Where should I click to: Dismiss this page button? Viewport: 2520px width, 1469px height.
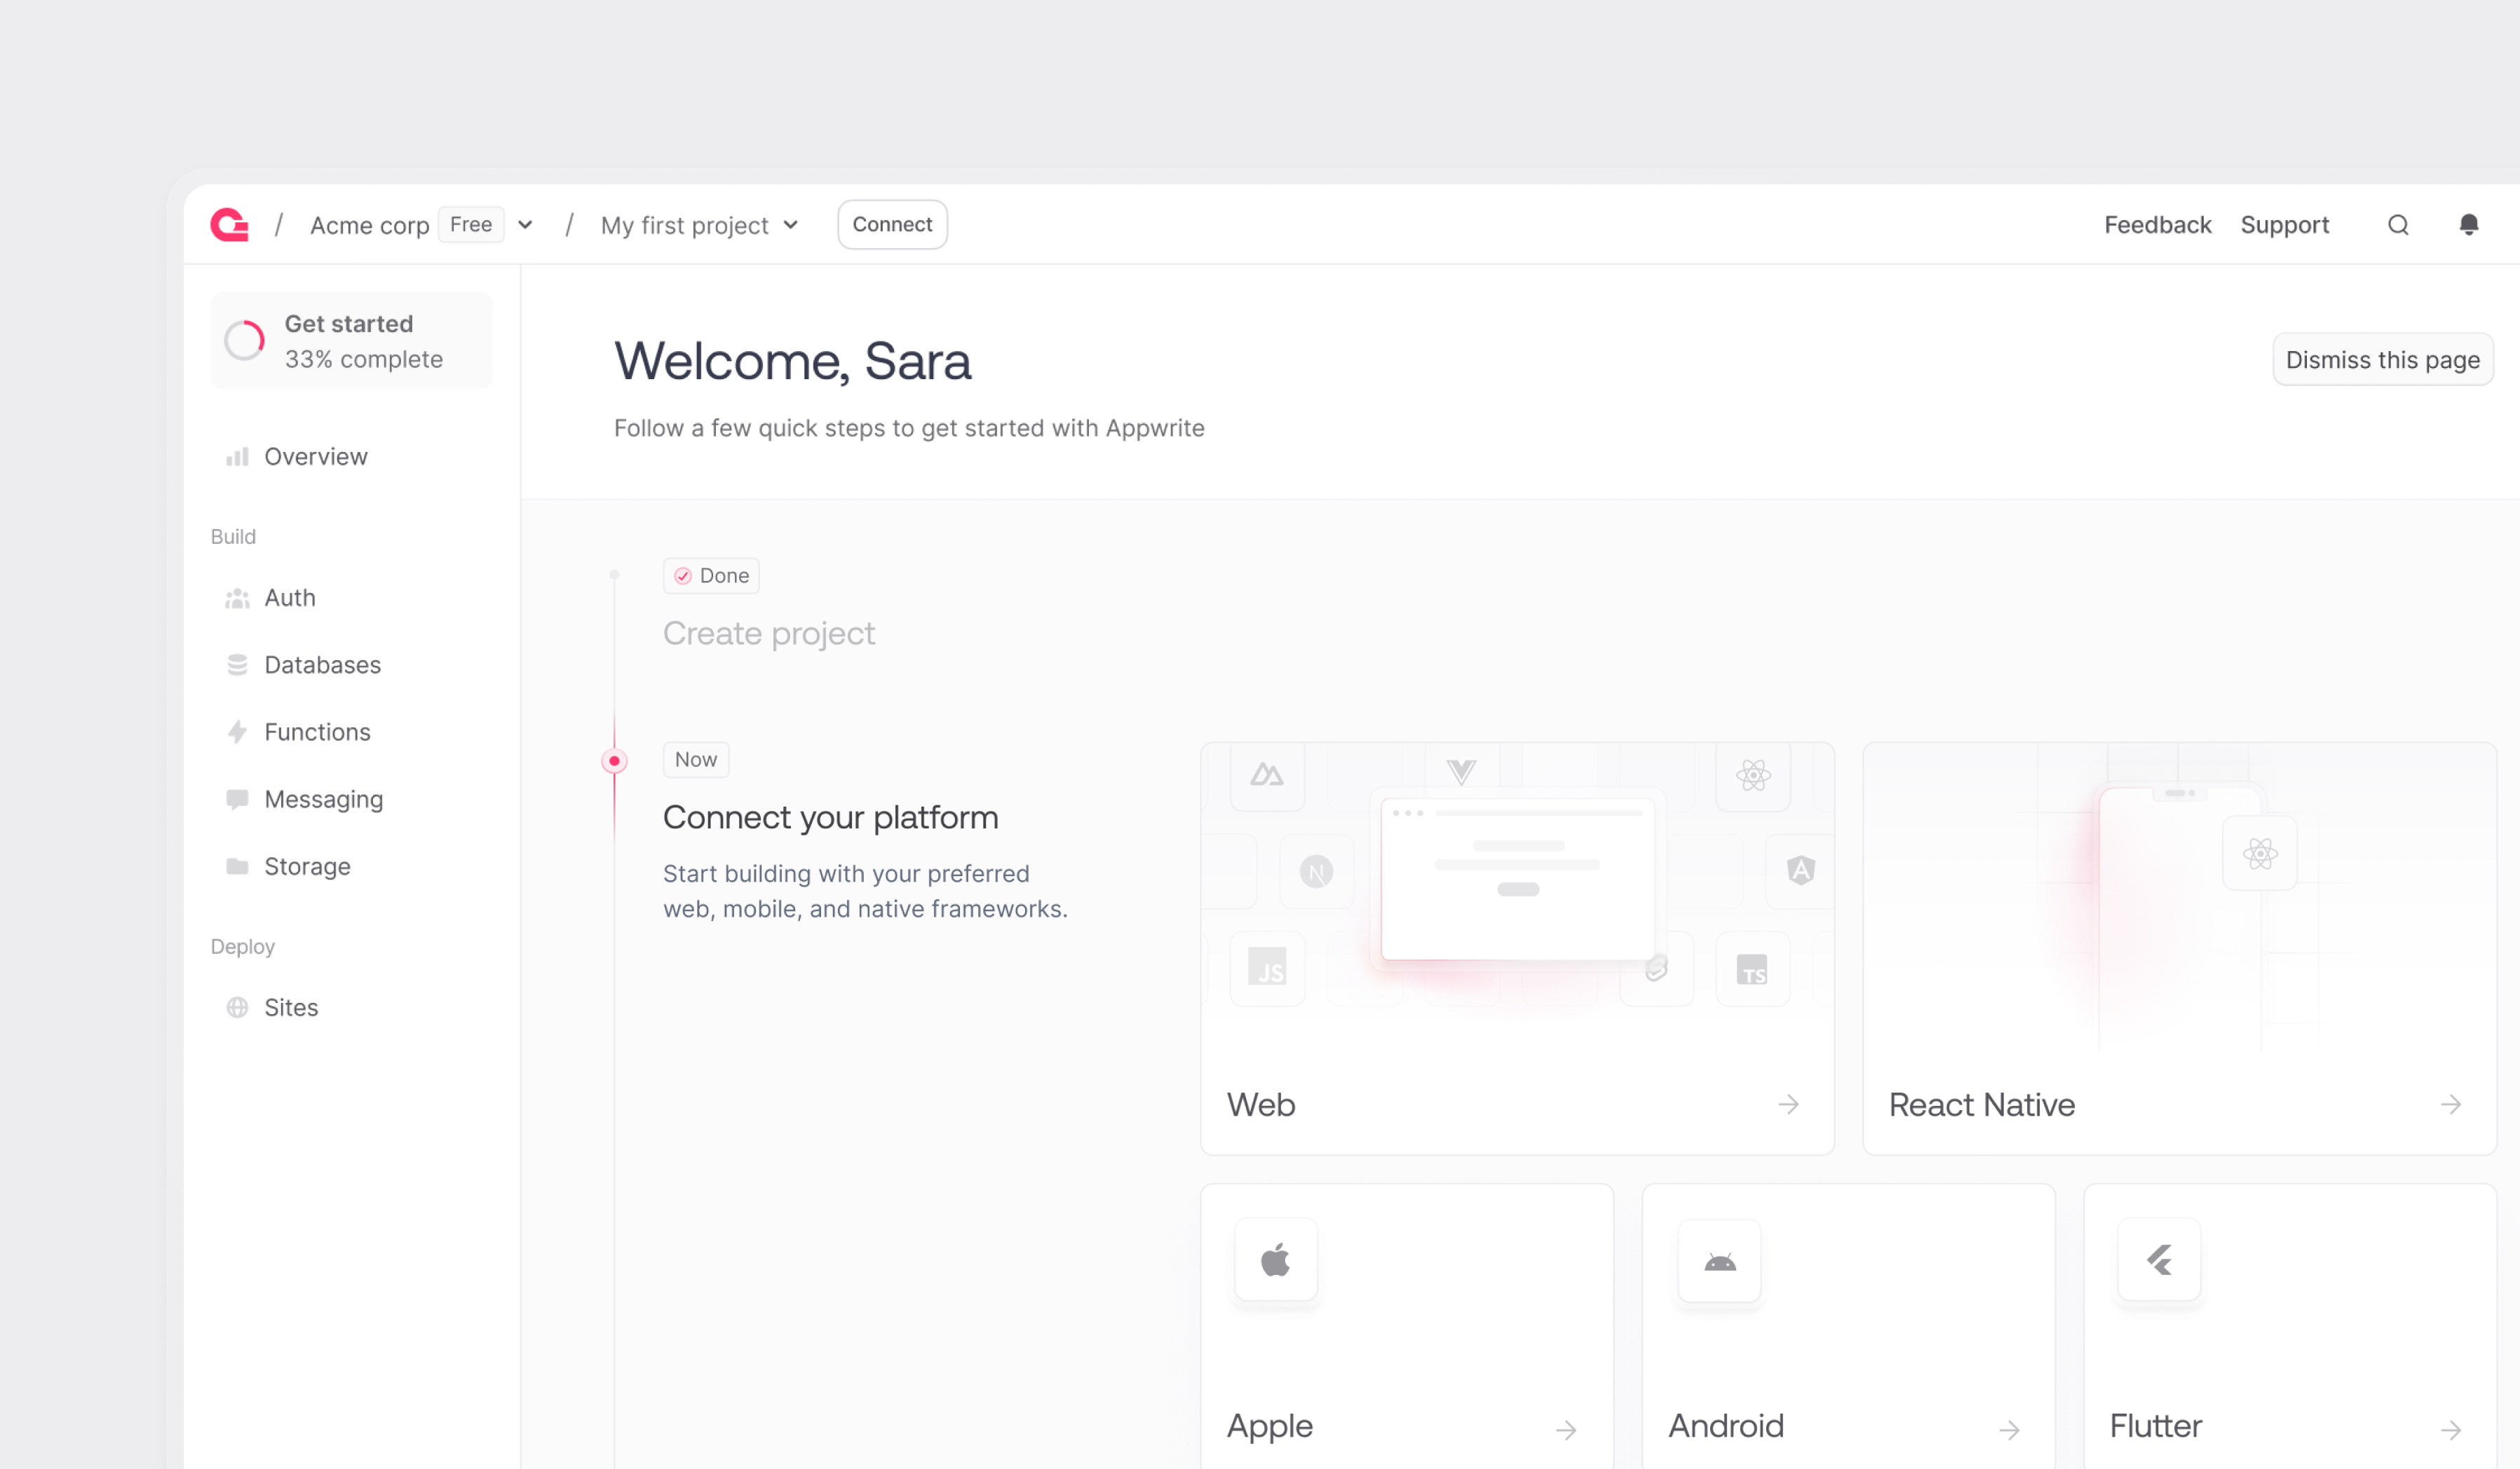coord(2382,360)
